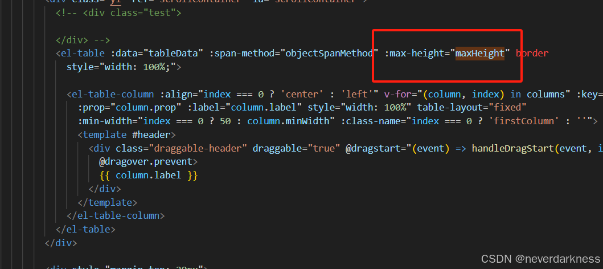Click the </div> directly below the interpolation

tap(105, 189)
